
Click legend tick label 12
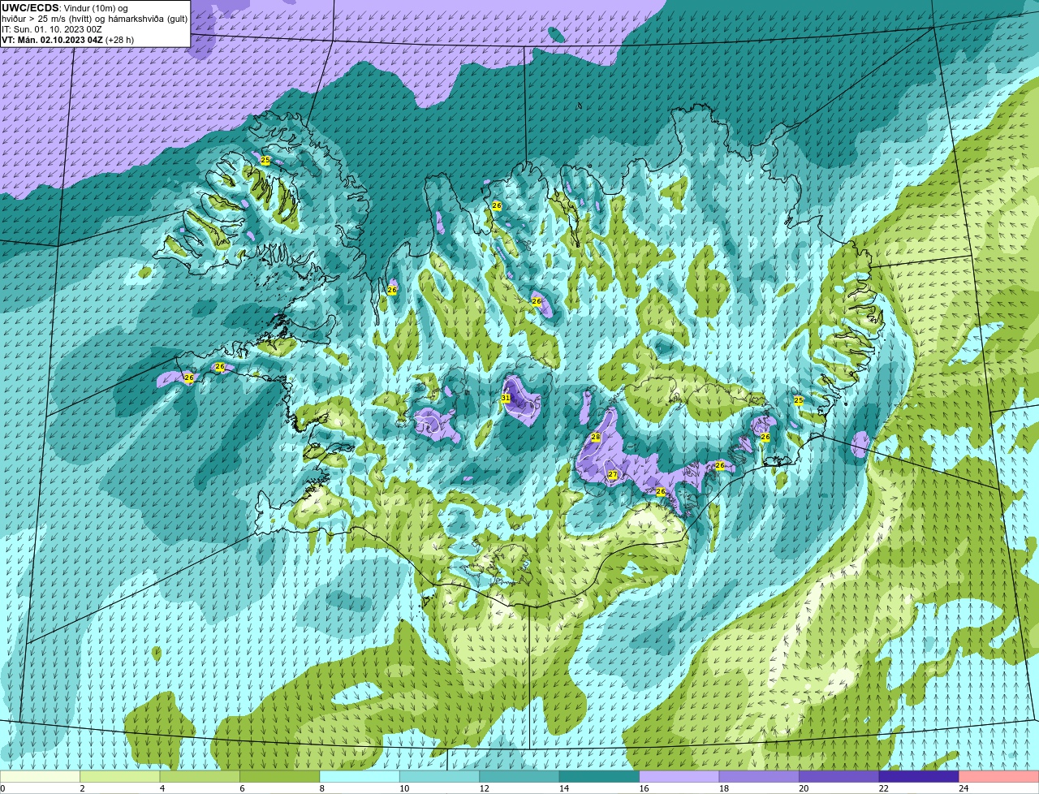[484, 788]
